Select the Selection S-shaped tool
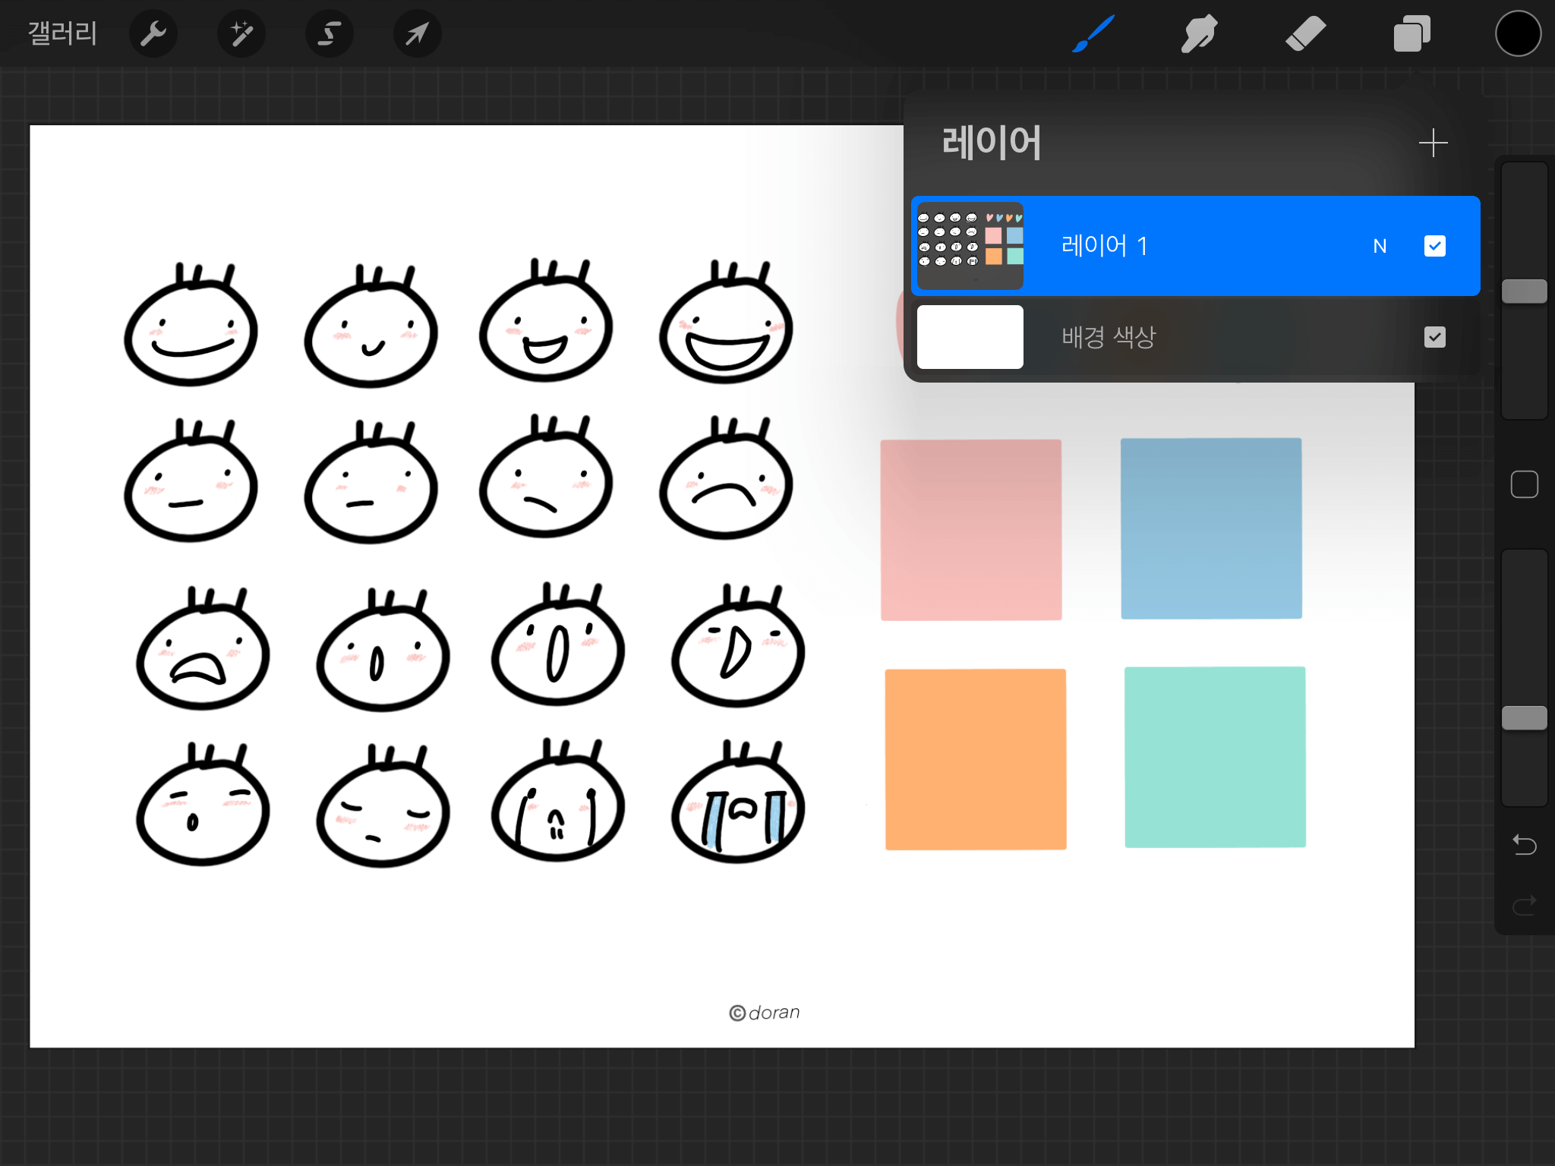The width and height of the screenshot is (1555, 1166). pyautogui.click(x=330, y=33)
